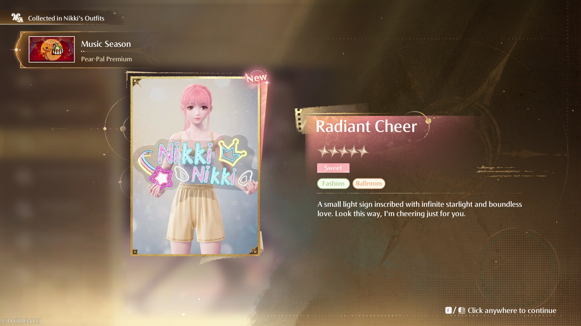The width and height of the screenshot is (581, 326).
Task: Click the outfit wardrobe icon at top left
Action: pos(17,18)
